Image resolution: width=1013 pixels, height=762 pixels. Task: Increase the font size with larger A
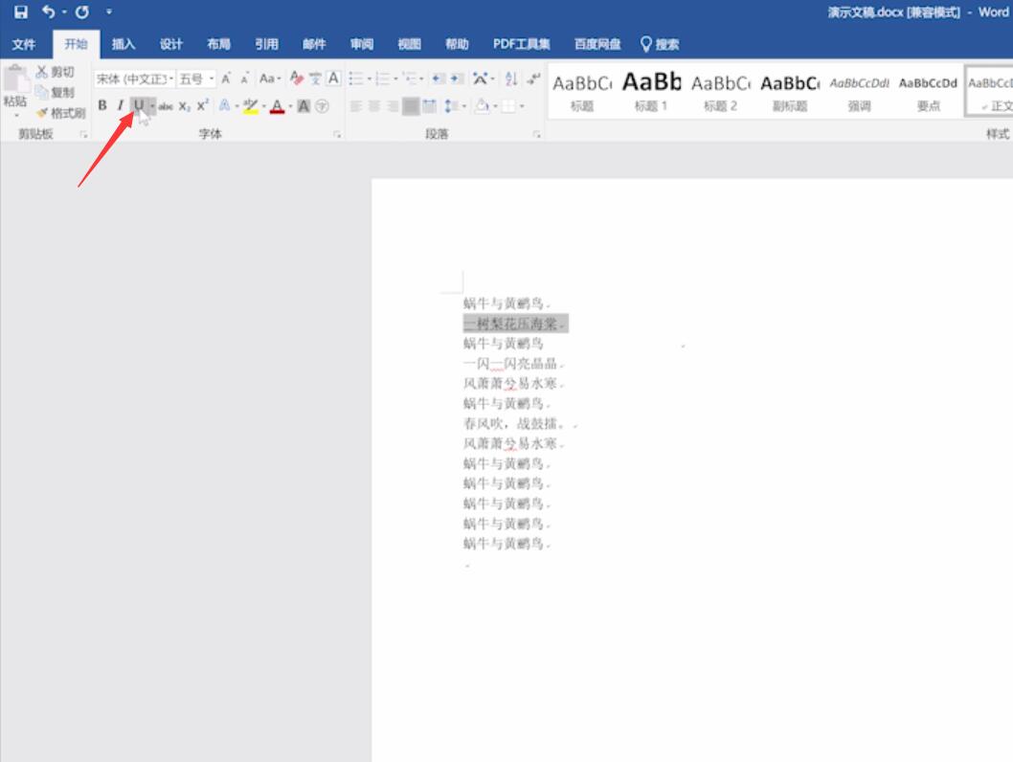coord(226,78)
